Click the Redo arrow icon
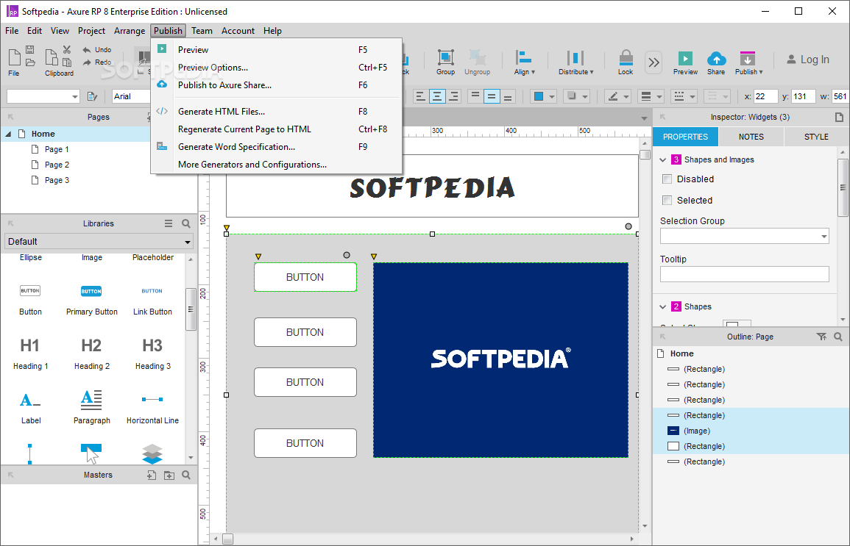 pos(87,62)
